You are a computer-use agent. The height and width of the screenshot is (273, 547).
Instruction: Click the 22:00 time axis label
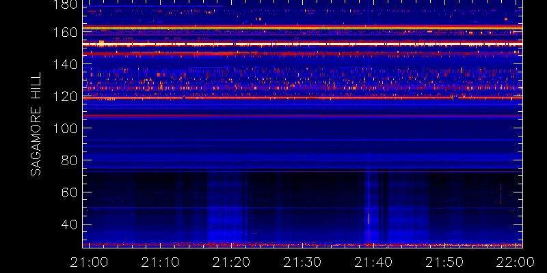coord(516,262)
